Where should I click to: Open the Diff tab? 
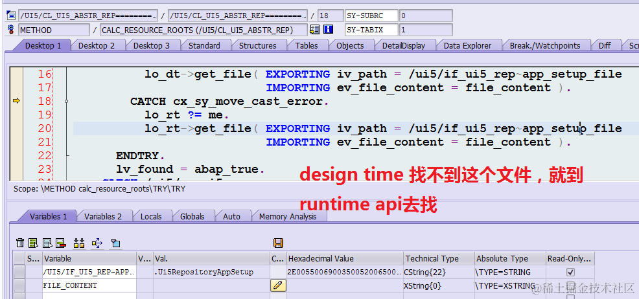[605, 45]
